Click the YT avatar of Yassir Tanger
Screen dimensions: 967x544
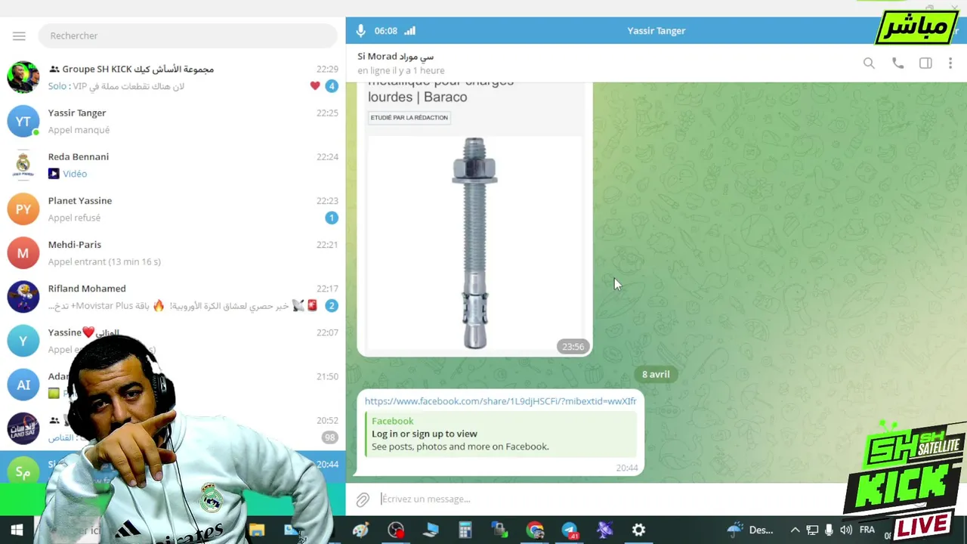click(23, 121)
